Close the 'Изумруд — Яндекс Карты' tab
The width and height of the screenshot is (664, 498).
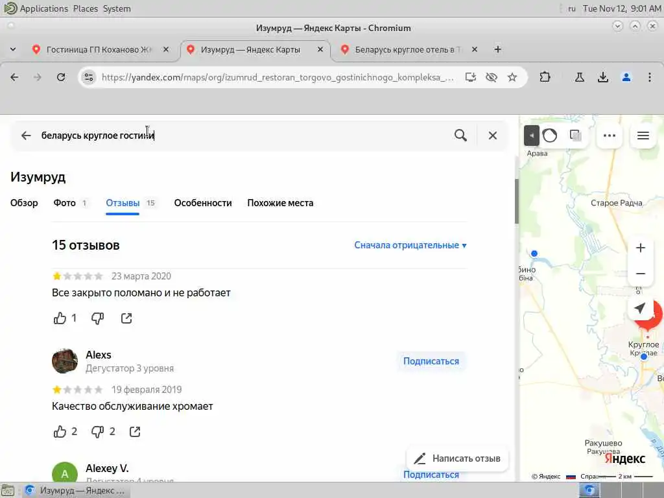coord(320,49)
